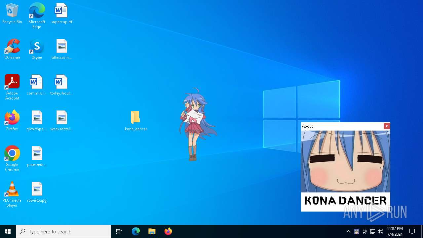Screen dimensions: 423x238
Task: Select the todayshoul Word document icon
Action: [62, 85]
